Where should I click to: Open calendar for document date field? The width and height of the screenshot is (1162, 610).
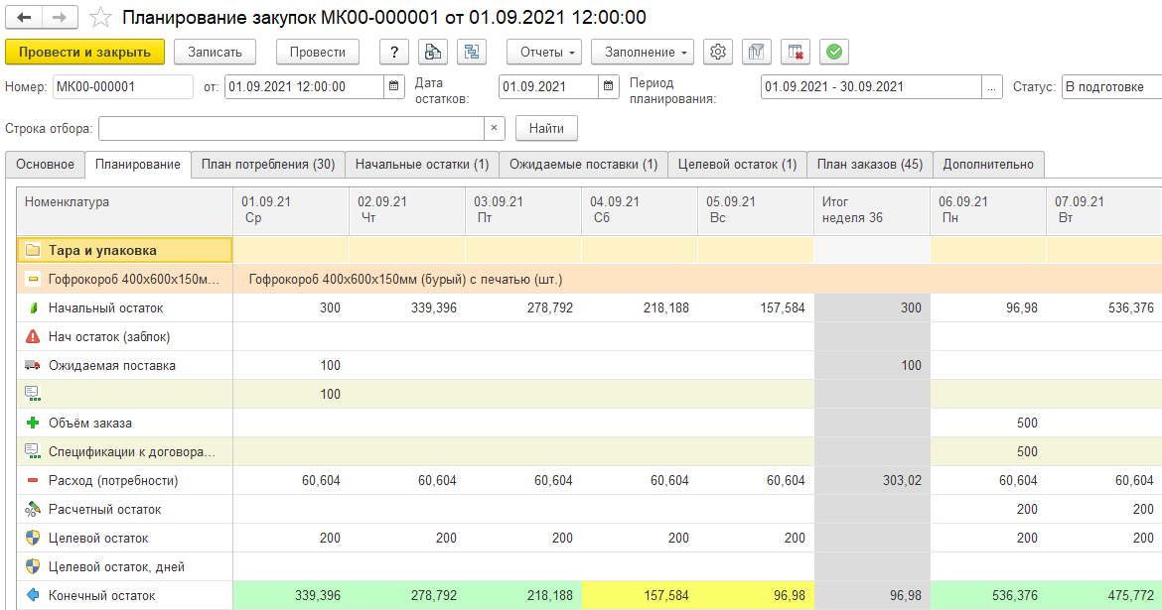coord(394,86)
